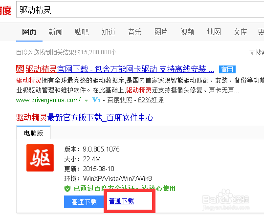
Task: Click the V1 credibility icon
Action: pos(96,100)
